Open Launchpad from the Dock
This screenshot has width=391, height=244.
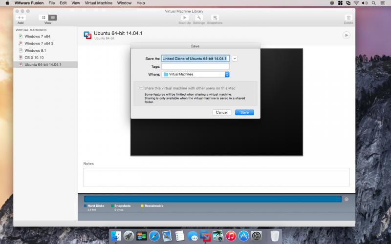(129, 236)
